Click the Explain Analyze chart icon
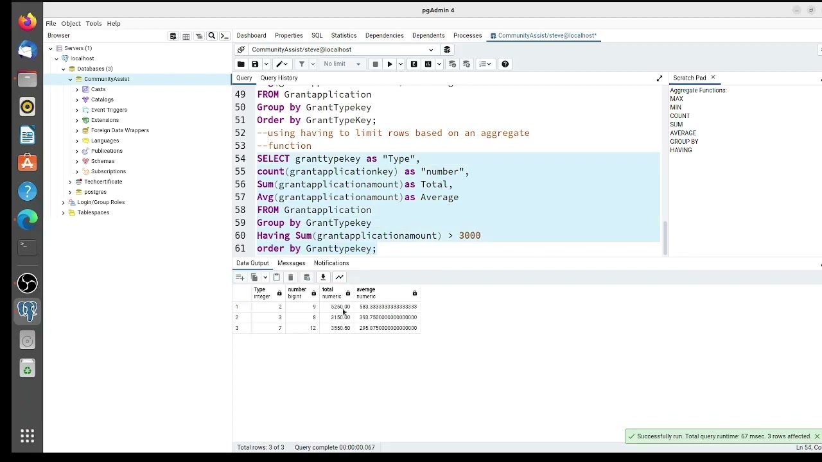The width and height of the screenshot is (822, 462). point(428,64)
